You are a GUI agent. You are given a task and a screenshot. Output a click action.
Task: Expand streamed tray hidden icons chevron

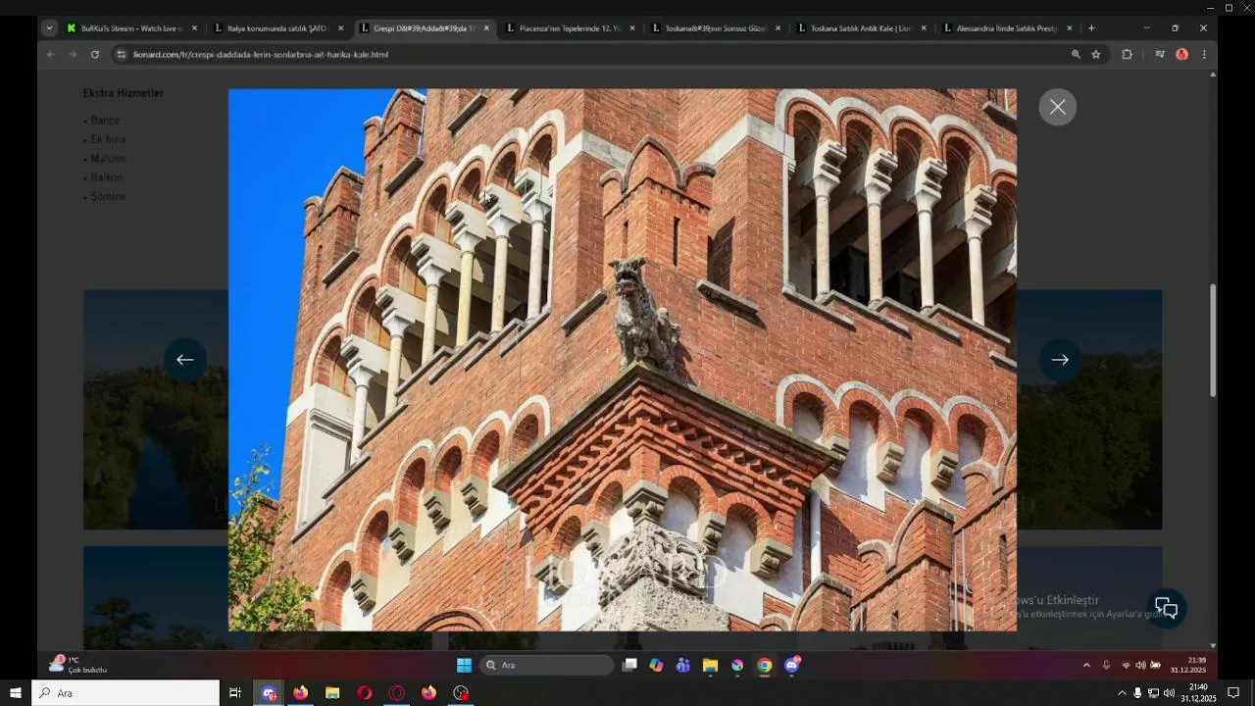click(1086, 665)
